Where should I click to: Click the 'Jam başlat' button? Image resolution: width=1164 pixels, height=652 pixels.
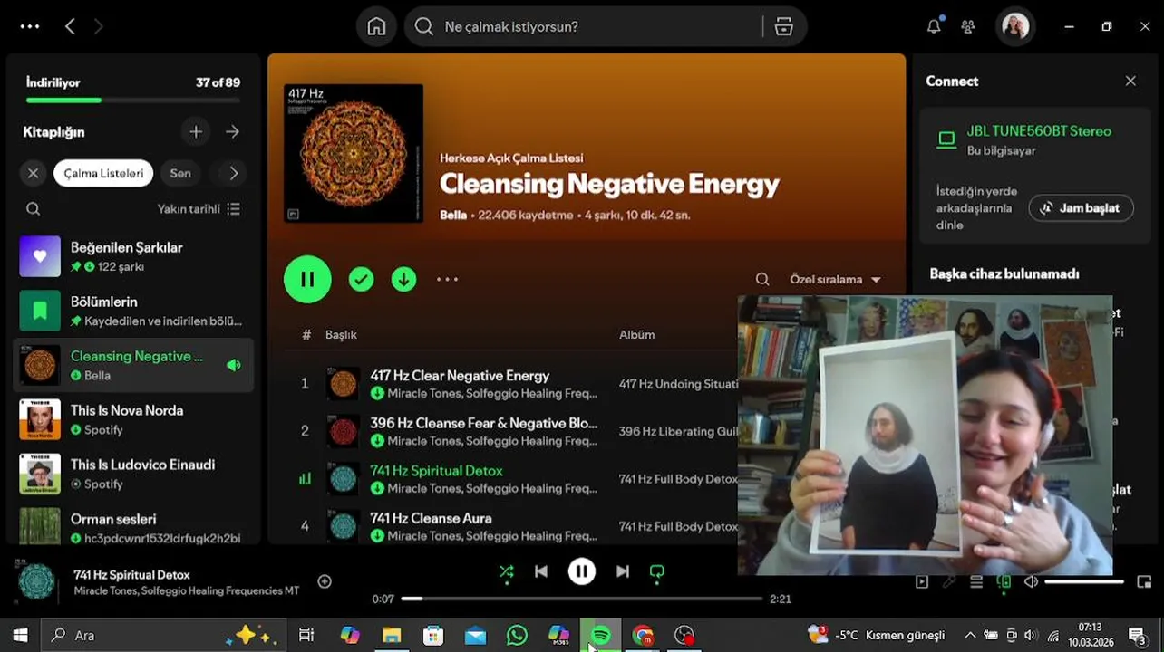tap(1081, 207)
